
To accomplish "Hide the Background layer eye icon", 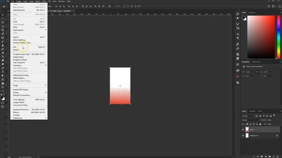I will pos(243,136).
